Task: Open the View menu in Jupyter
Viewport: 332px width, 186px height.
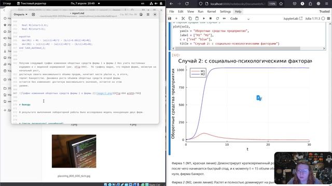Action: pyautogui.click(x=190, y=11)
